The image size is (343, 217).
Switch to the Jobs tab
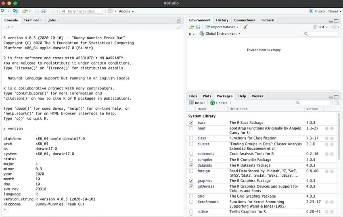coord(52,20)
